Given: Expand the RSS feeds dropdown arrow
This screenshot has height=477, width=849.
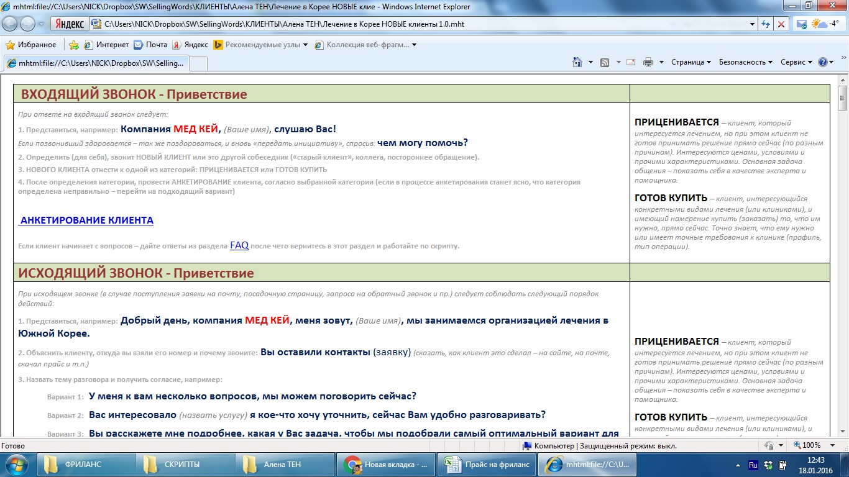Looking at the screenshot, I should (618, 62).
